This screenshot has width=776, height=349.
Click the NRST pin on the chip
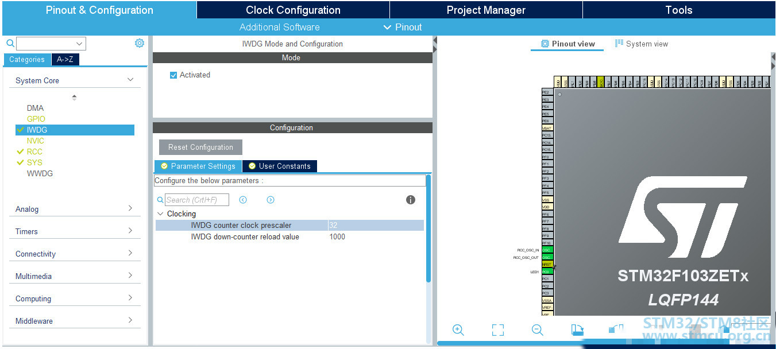[x=547, y=265]
